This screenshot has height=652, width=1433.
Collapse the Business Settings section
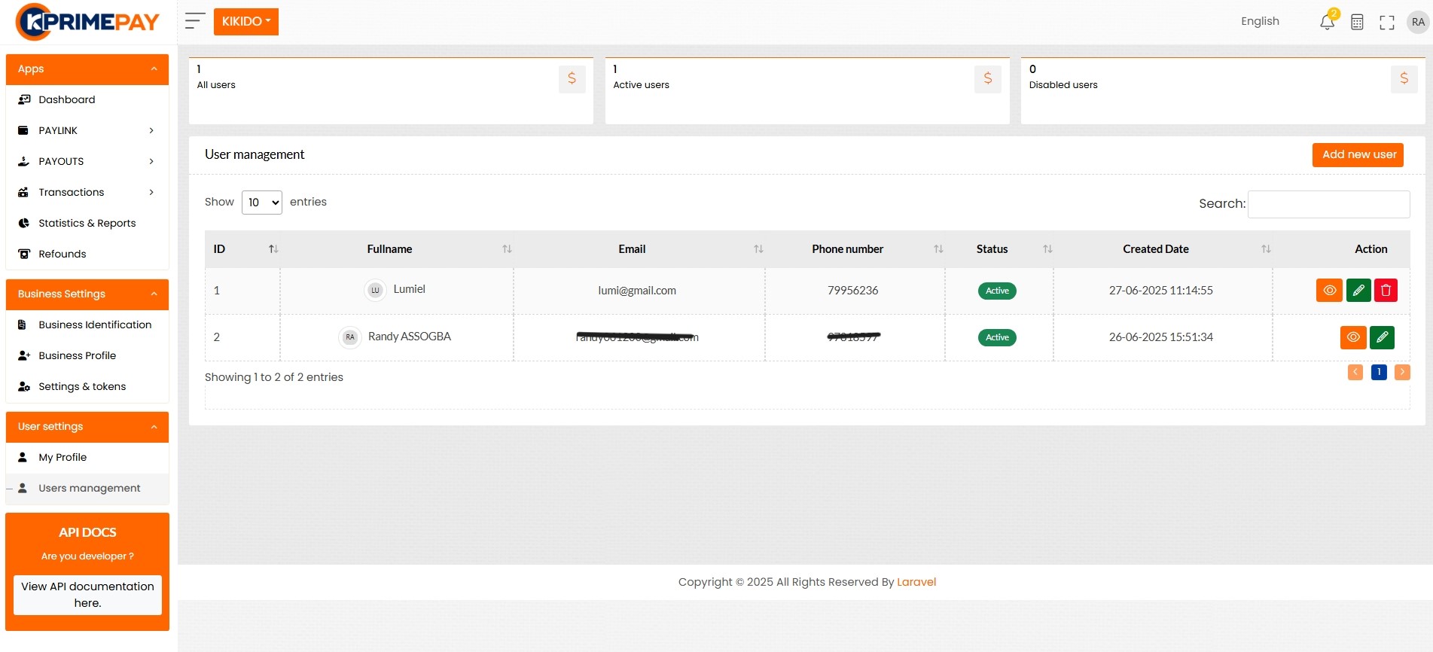tap(87, 294)
